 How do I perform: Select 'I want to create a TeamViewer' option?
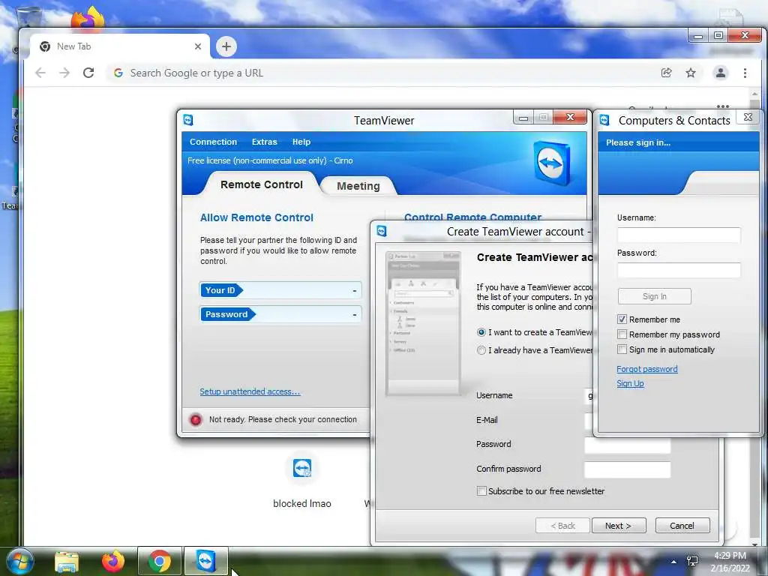click(x=481, y=332)
